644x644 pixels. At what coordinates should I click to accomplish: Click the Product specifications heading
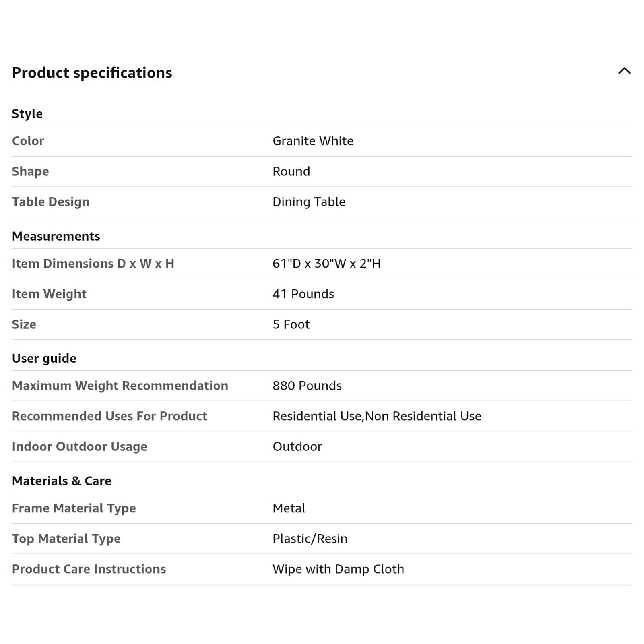tap(92, 73)
